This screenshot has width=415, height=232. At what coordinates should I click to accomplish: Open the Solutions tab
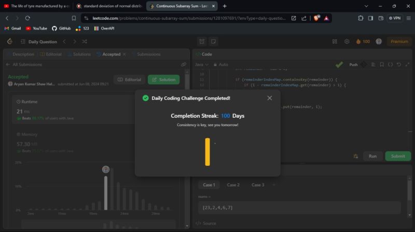(79, 54)
